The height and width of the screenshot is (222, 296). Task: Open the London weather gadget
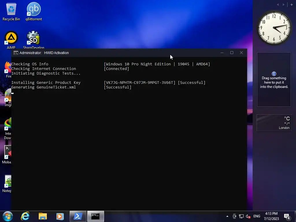pos(274,123)
